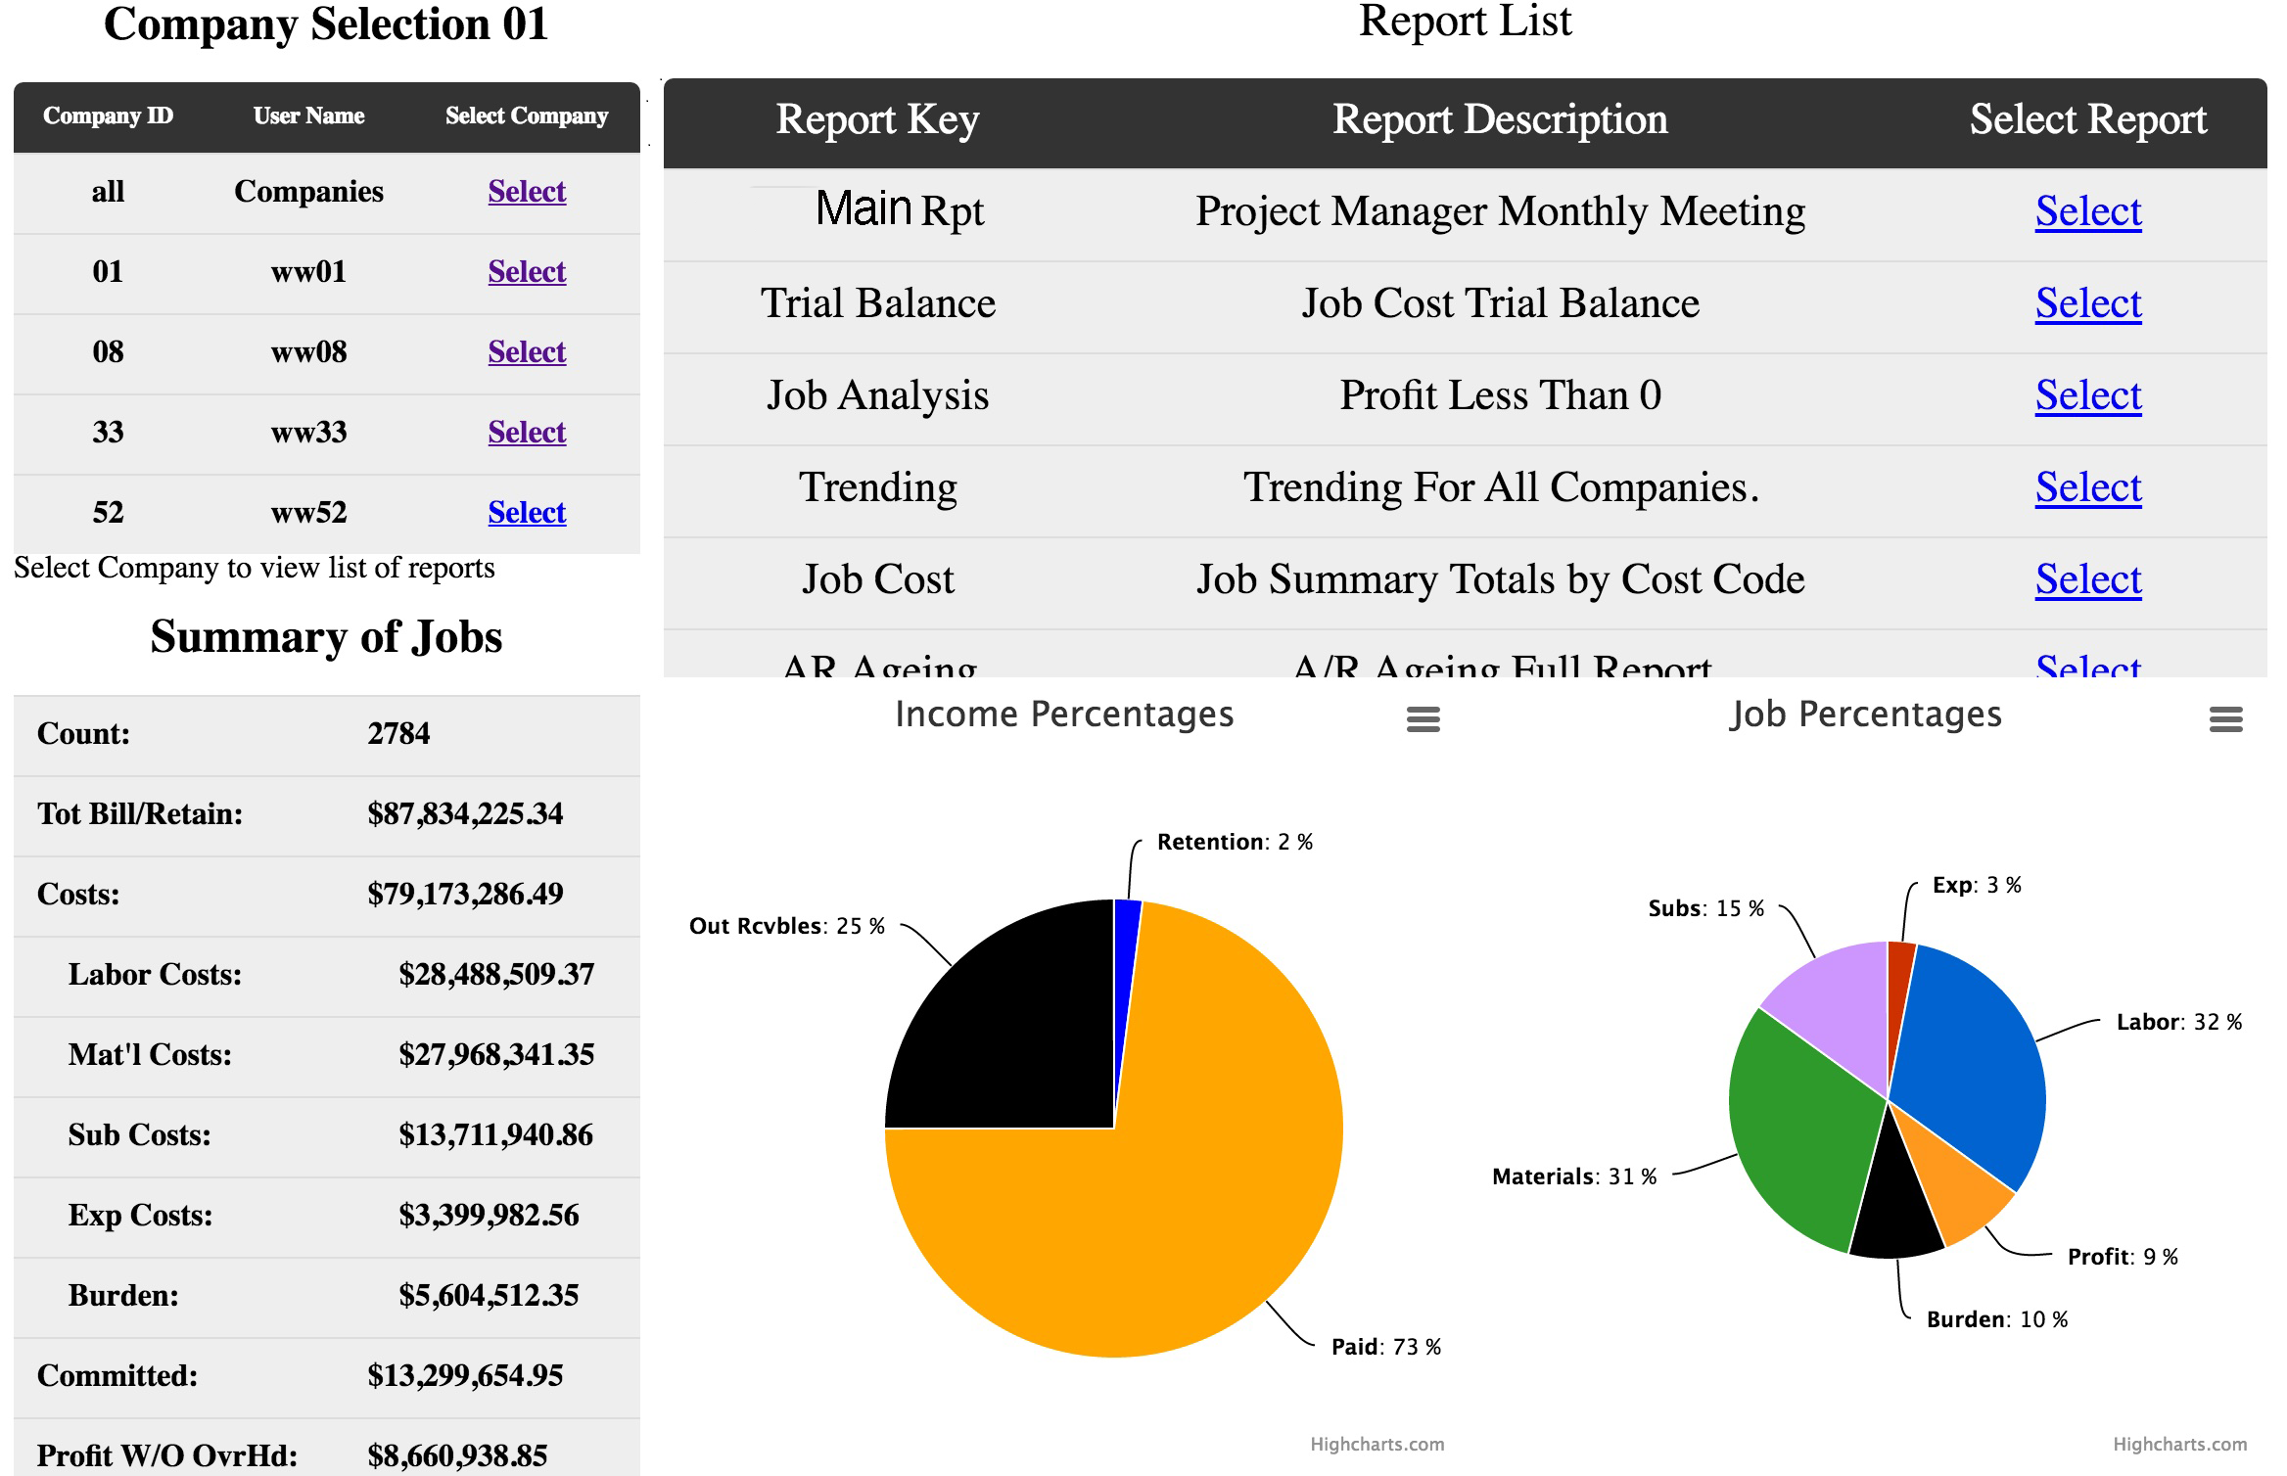Viewport: 2287px width, 1476px height.
Task: Select all Companies
Action: [x=526, y=192]
